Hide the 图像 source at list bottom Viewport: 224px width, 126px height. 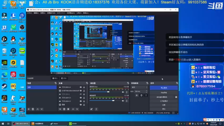[x=81, y=104]
